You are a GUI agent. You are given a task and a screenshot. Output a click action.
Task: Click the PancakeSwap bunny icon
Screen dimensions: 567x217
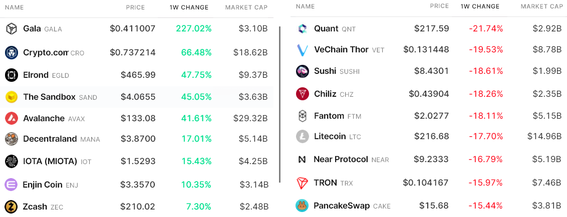(x=302, y=206)
